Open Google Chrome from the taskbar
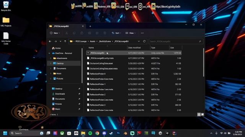245x137 pixels. point(97,133)
